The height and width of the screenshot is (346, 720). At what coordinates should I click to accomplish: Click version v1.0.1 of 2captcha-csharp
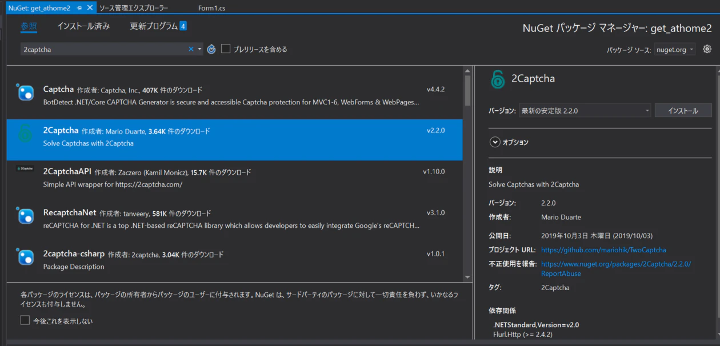point(435,254)
